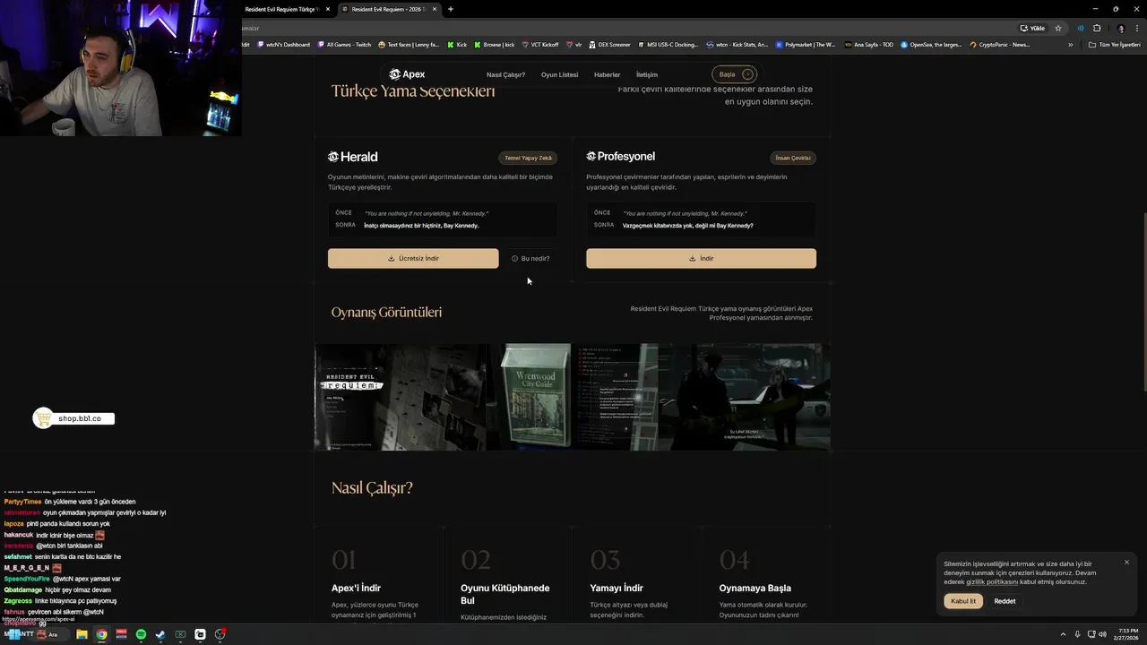Click the Yükle install button in address bar
This screenshot has height=645, width=1147.
point(1032,28)
